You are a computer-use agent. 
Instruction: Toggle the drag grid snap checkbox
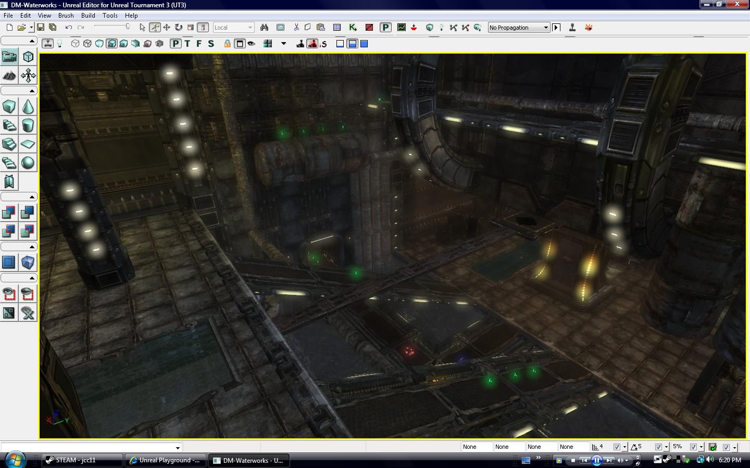point(617,447)
